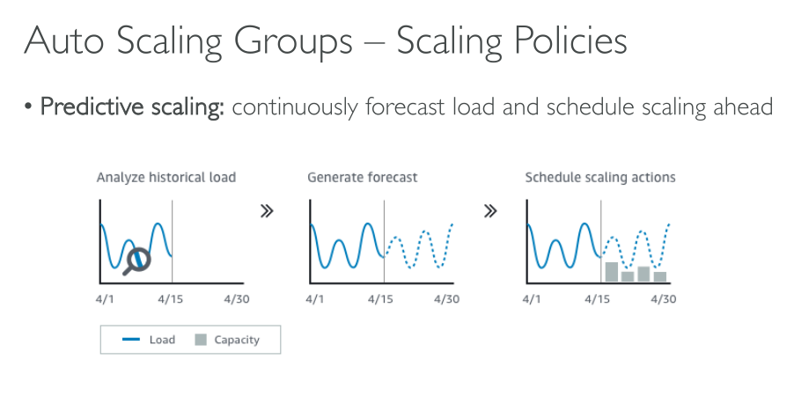Screen dimensions: 794x396
Task: Click the tallest gray capacity bar
Action: click(610, 272)
